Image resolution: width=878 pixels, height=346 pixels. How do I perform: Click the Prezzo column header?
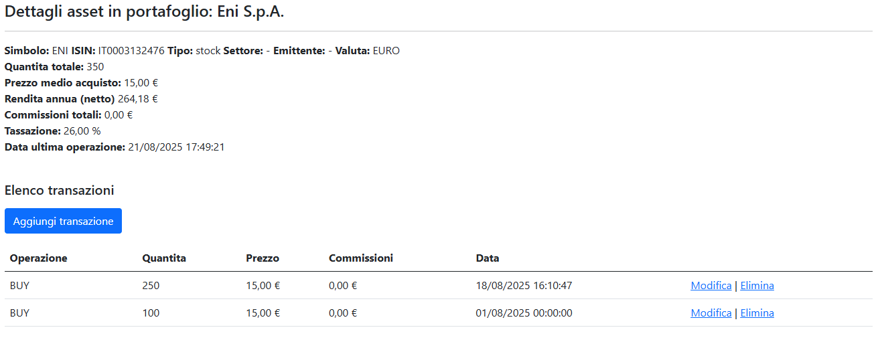(x=263, y=258)
